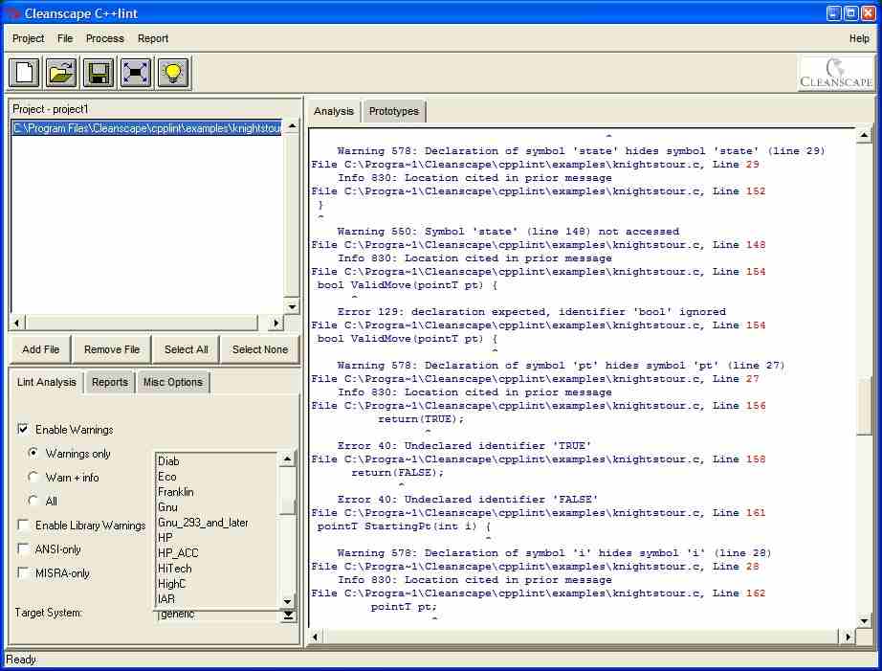Click the light bulb help icon
882x671 pixels.
(x=173, y=73)
